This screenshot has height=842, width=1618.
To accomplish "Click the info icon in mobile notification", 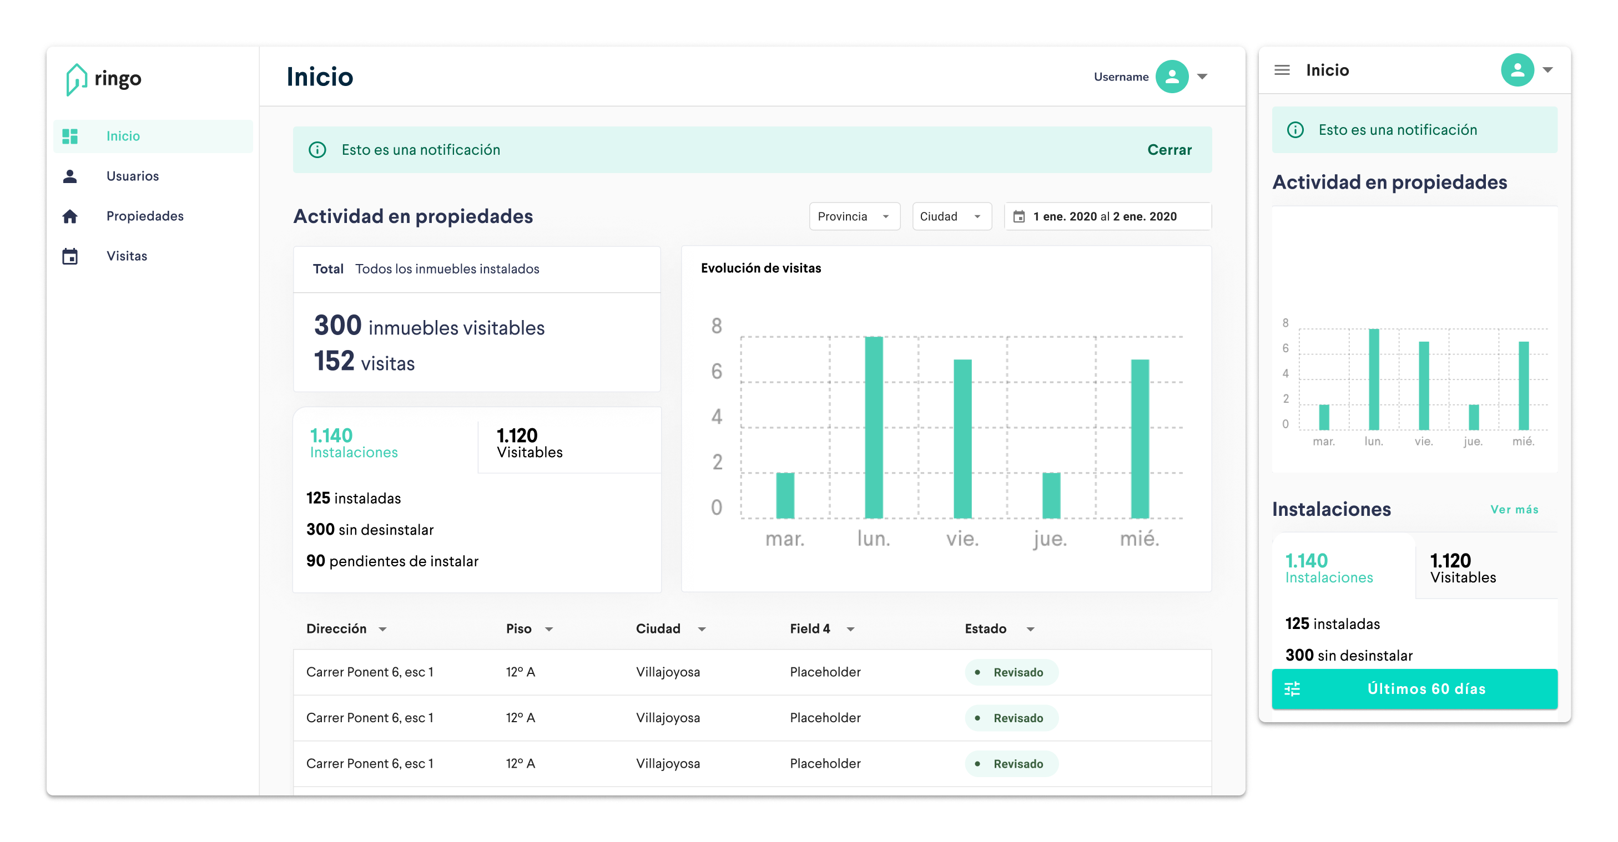I will 1294,130.
